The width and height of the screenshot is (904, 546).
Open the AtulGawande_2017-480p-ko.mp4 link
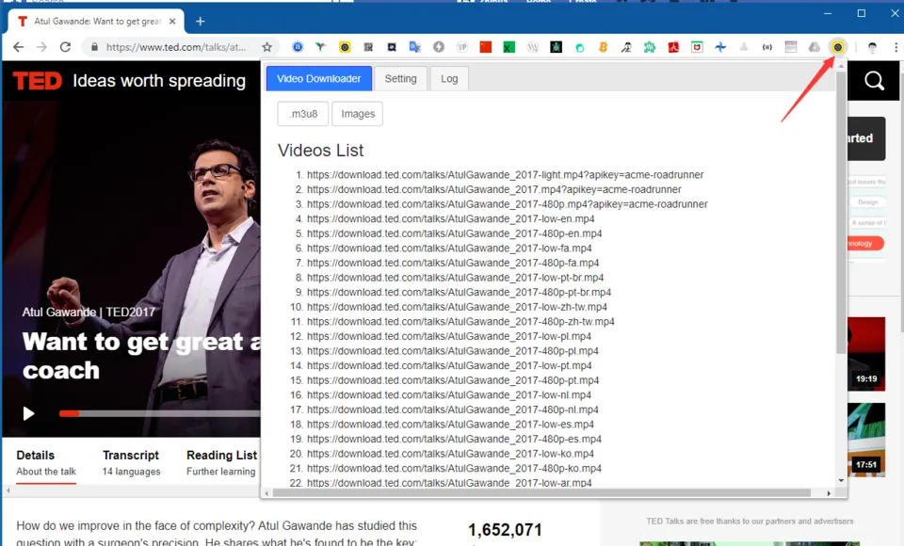454,468
